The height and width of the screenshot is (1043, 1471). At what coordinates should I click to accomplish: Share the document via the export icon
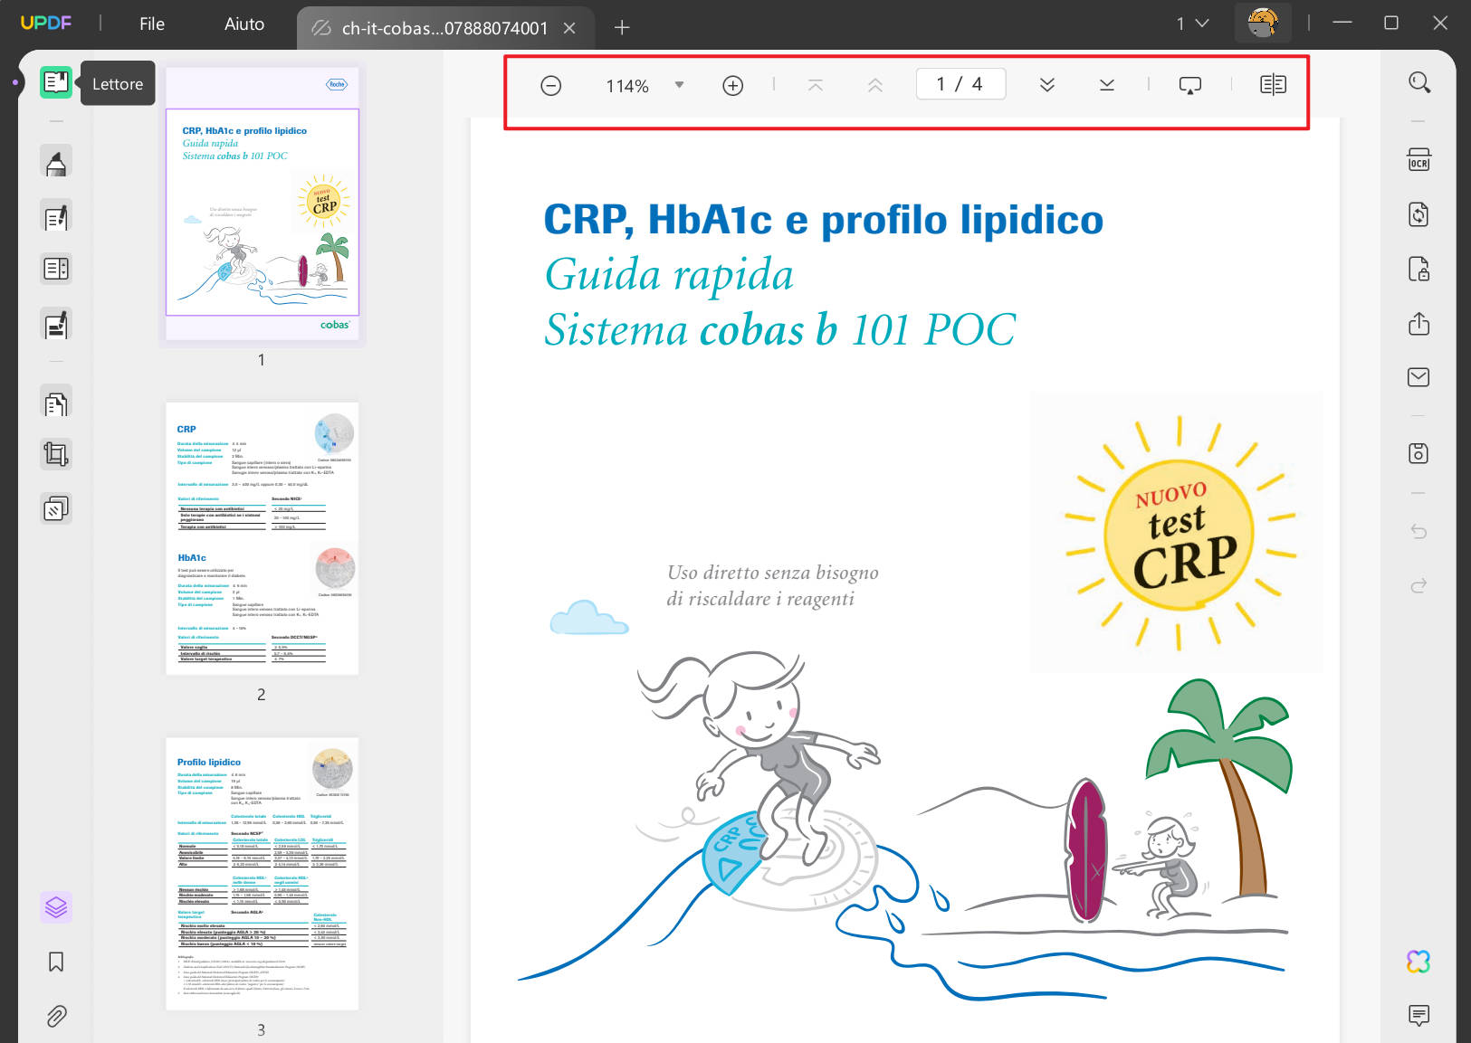1418,324
